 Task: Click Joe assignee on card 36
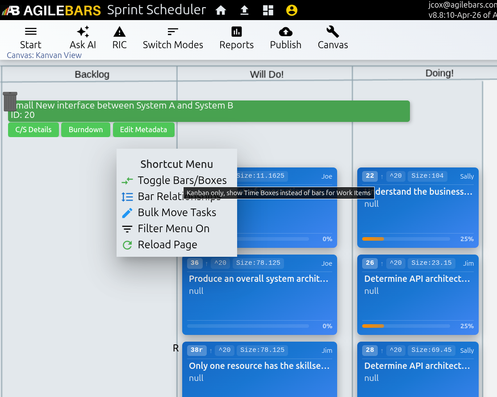coord(327,263)
